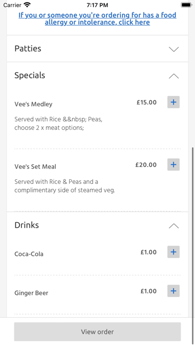Tap the View order button
Screen dimensions: 195x346
coord(97,332)
